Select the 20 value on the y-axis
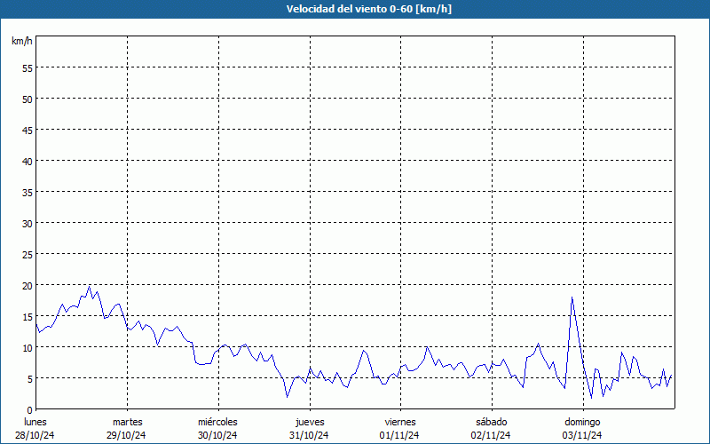Viewport: 710px width, 444px height. pyautogui.click(x=28, y=285)
